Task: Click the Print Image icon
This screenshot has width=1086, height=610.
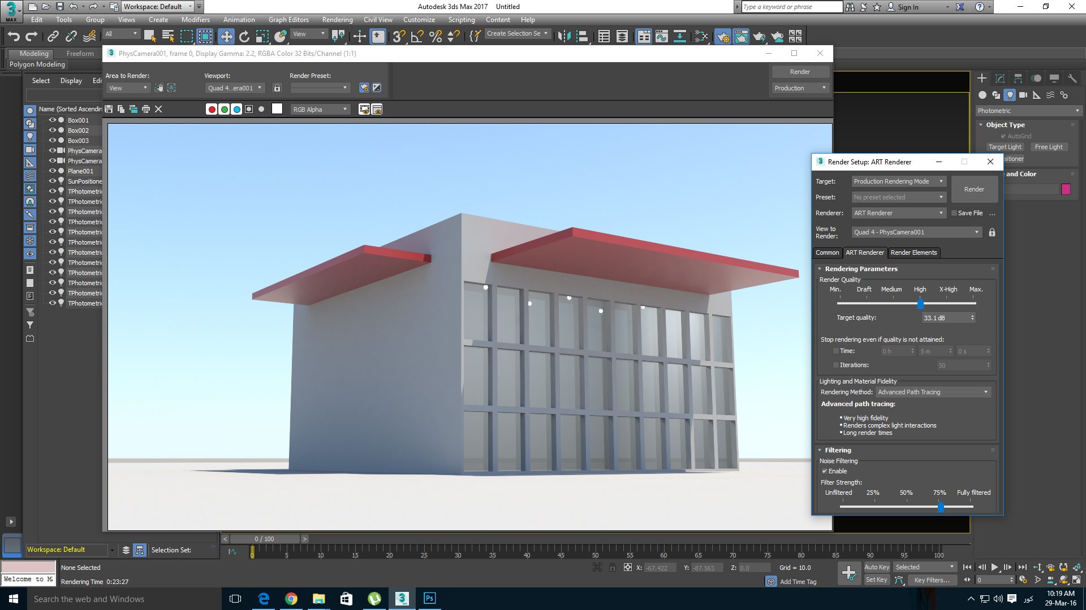Action: point(146,109)
